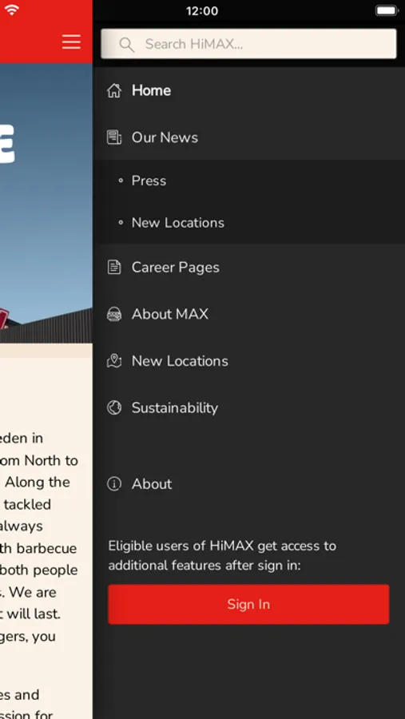Click the magnifier icon in search bar

[126, 44]
